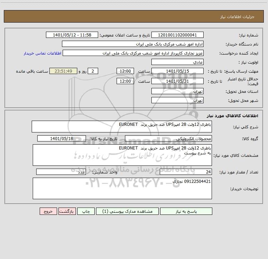Click the requester field عزیز نجاری کارپرداز
Screen dimensions: 268x259
[133, 53]
